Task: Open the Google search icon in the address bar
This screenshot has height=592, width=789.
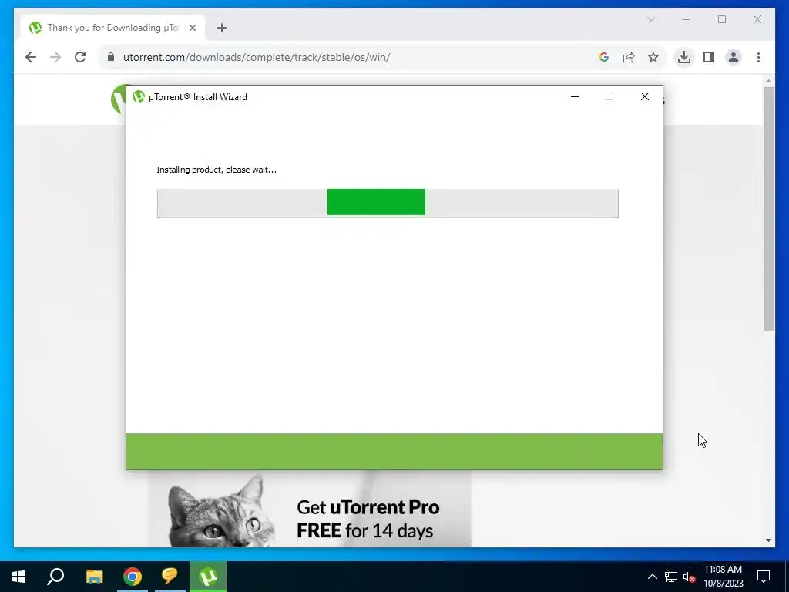Action: (x=604, y=57)
